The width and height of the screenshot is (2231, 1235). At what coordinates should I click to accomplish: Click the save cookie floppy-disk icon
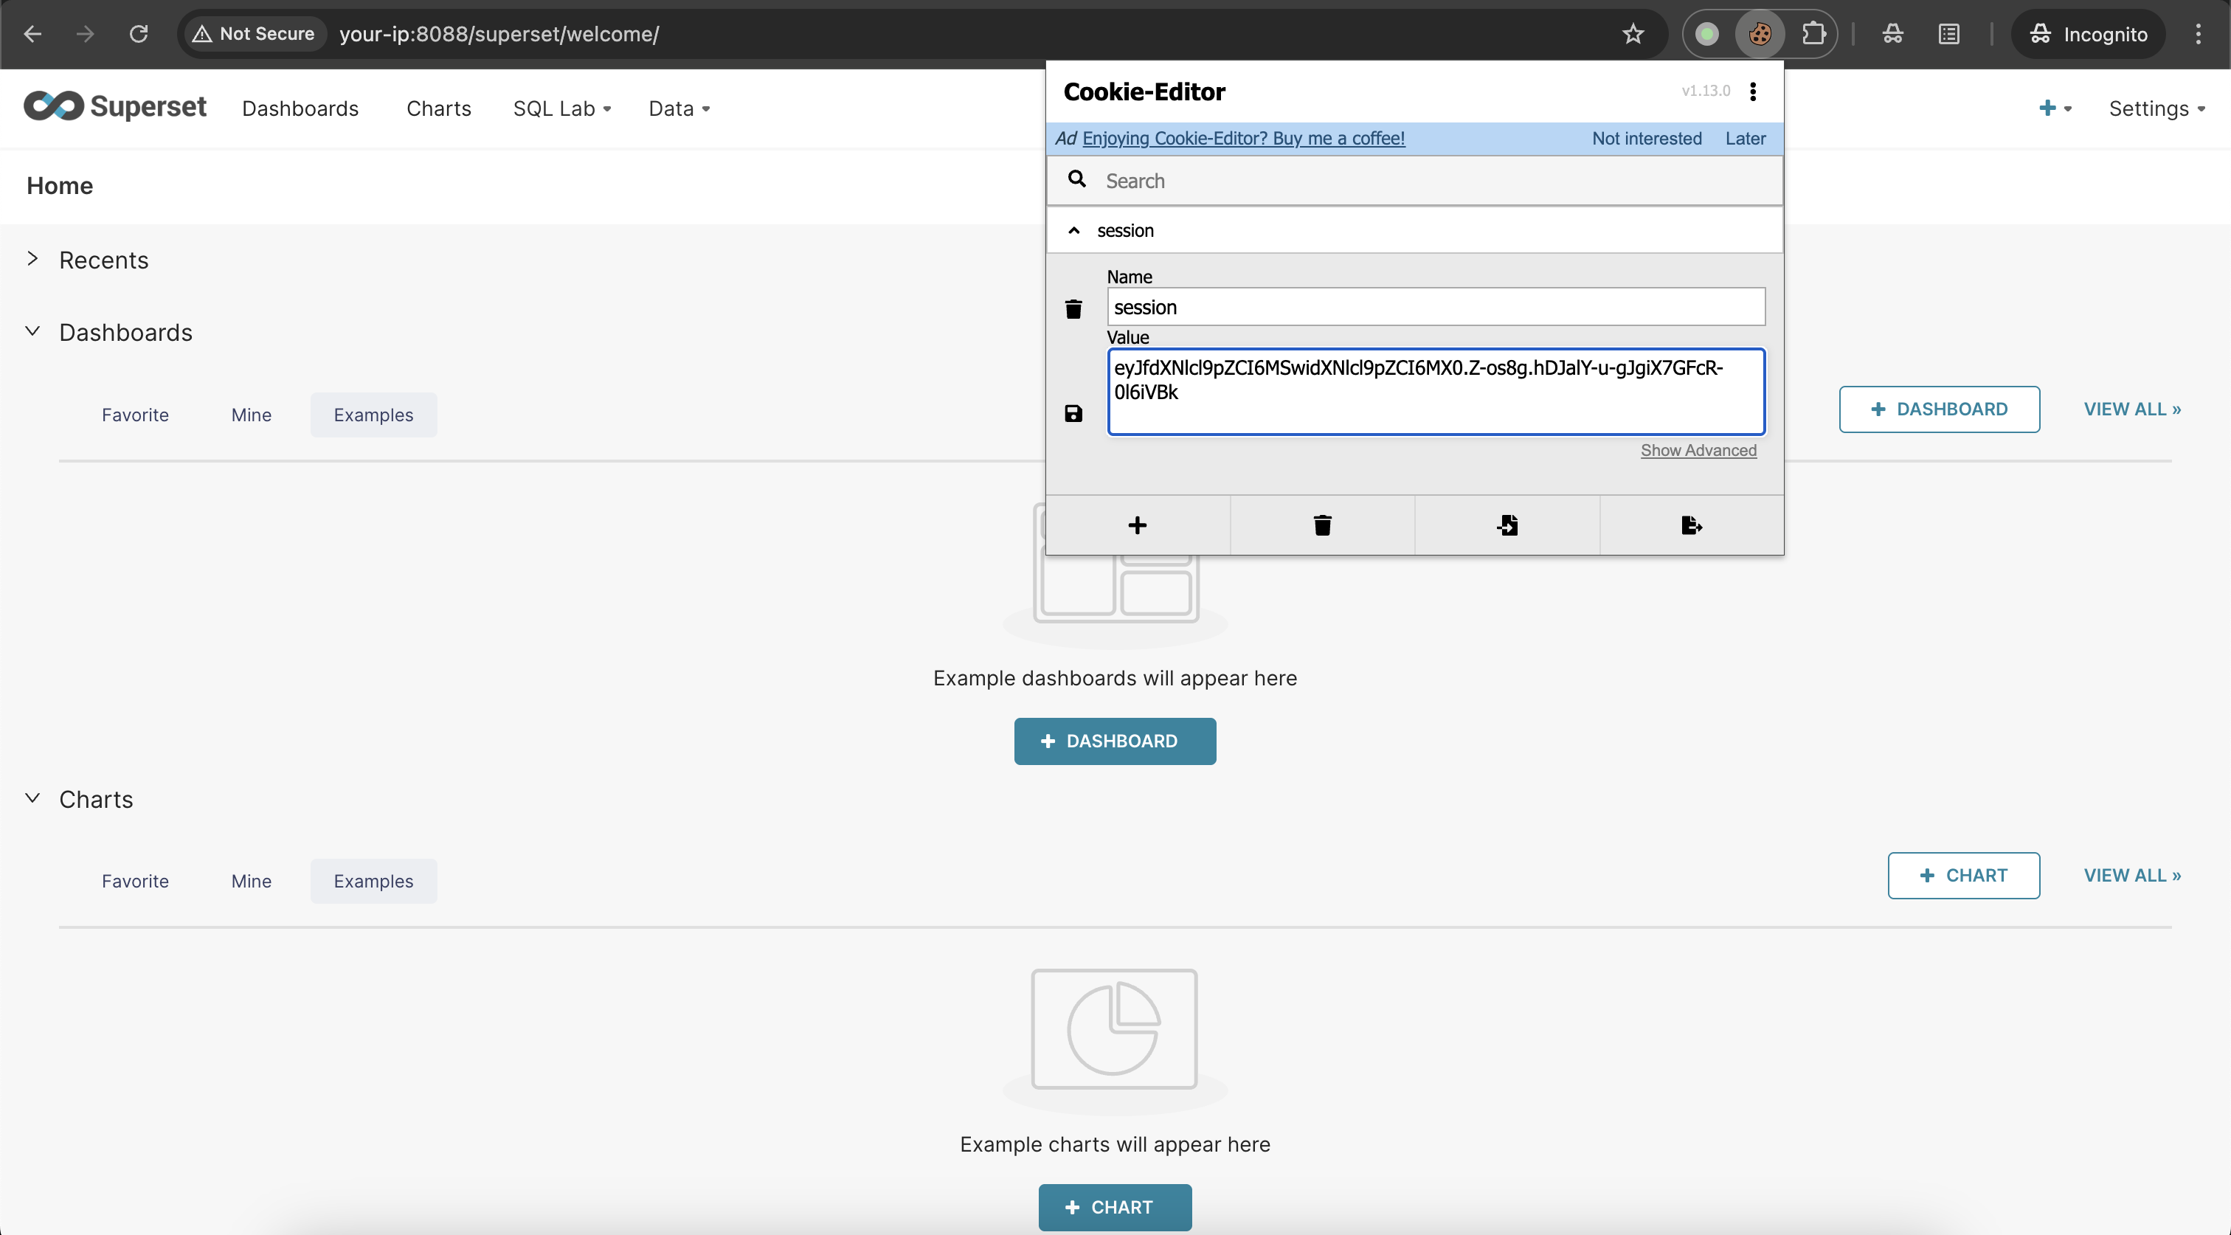click(1073, 414)
